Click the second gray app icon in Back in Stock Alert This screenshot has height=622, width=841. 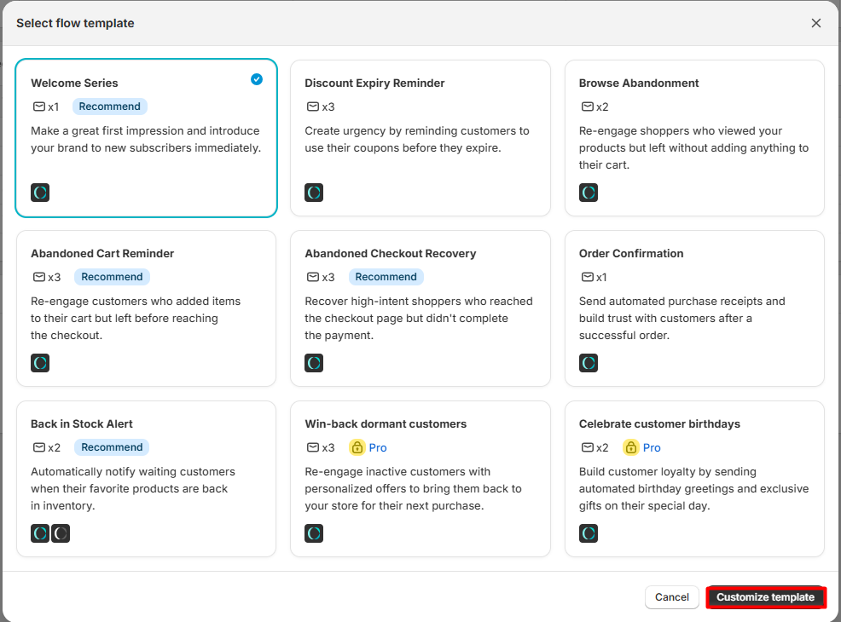pyautogui.click(x=61, y=533)
